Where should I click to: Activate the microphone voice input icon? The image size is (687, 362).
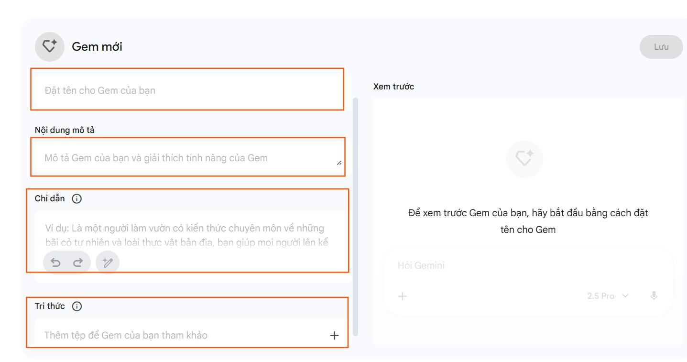tap(654, 296)
